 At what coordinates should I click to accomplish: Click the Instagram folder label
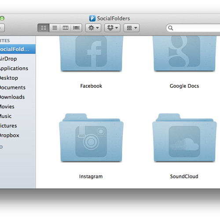click(x=91, y=176)
